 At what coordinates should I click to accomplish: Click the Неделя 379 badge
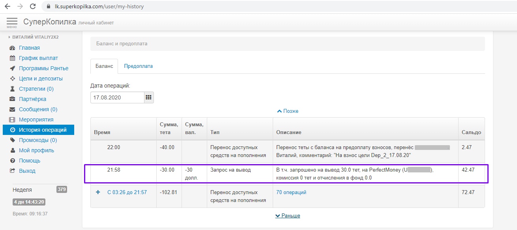[x=62, y=189]
